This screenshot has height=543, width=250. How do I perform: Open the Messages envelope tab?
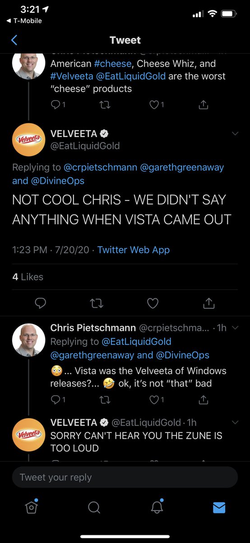tap(219, 508)
